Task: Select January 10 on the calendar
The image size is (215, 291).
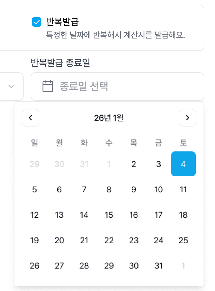Action: click(159, 189)
